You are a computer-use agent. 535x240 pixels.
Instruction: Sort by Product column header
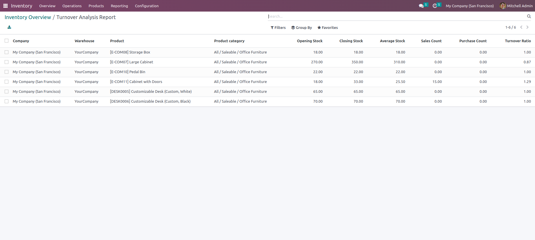pos(117,41)
